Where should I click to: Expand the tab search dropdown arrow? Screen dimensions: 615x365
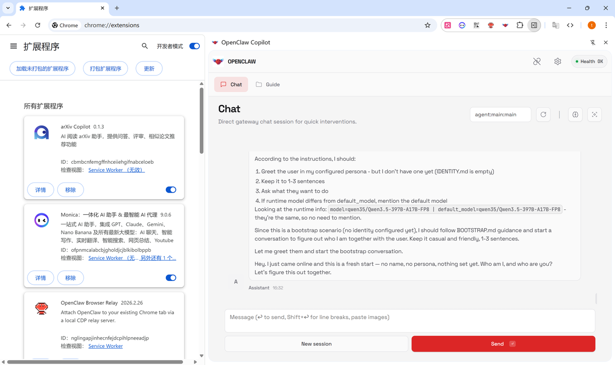click(x=8, y=8)
